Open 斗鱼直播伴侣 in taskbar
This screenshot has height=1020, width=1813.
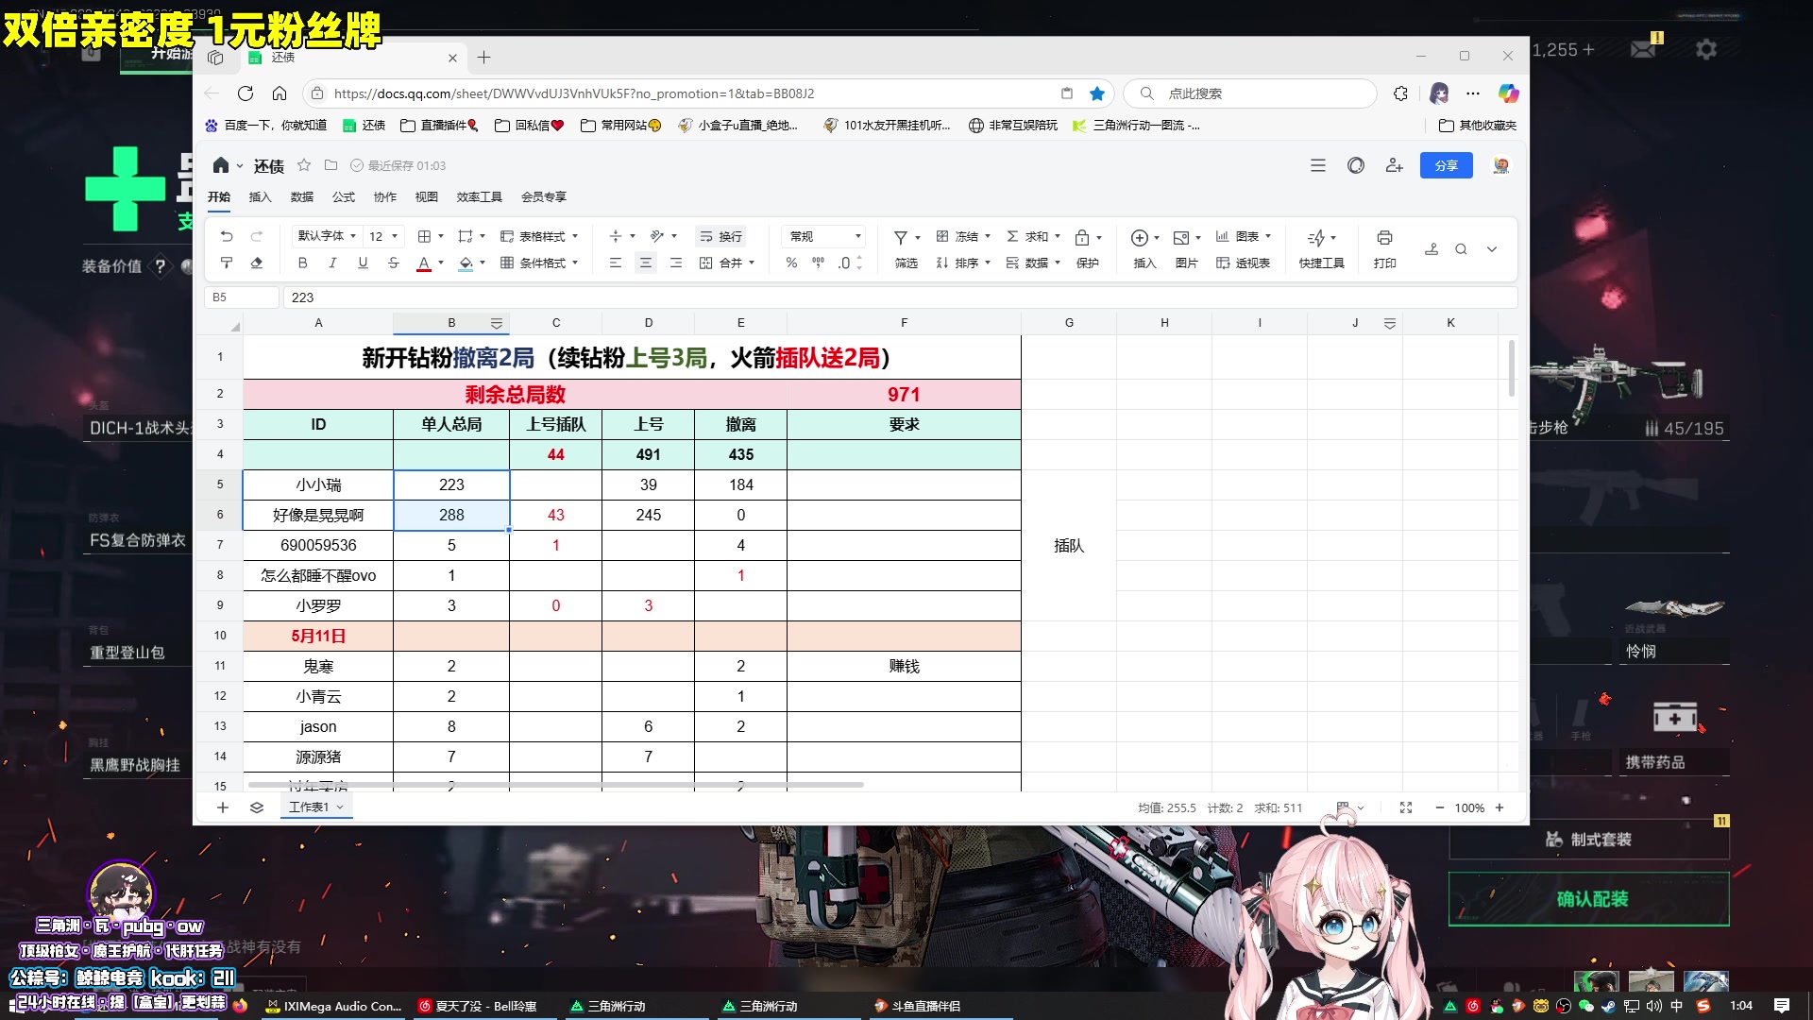point(917,1006)
